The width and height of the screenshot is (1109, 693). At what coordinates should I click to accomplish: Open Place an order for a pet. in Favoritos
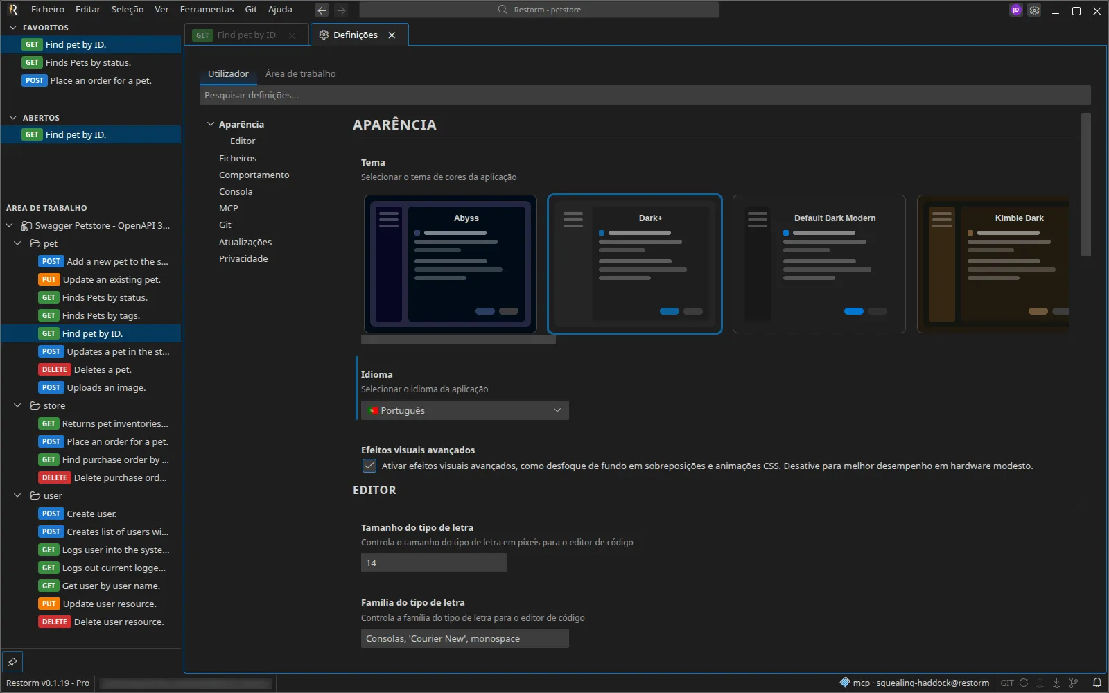point(91,80)
